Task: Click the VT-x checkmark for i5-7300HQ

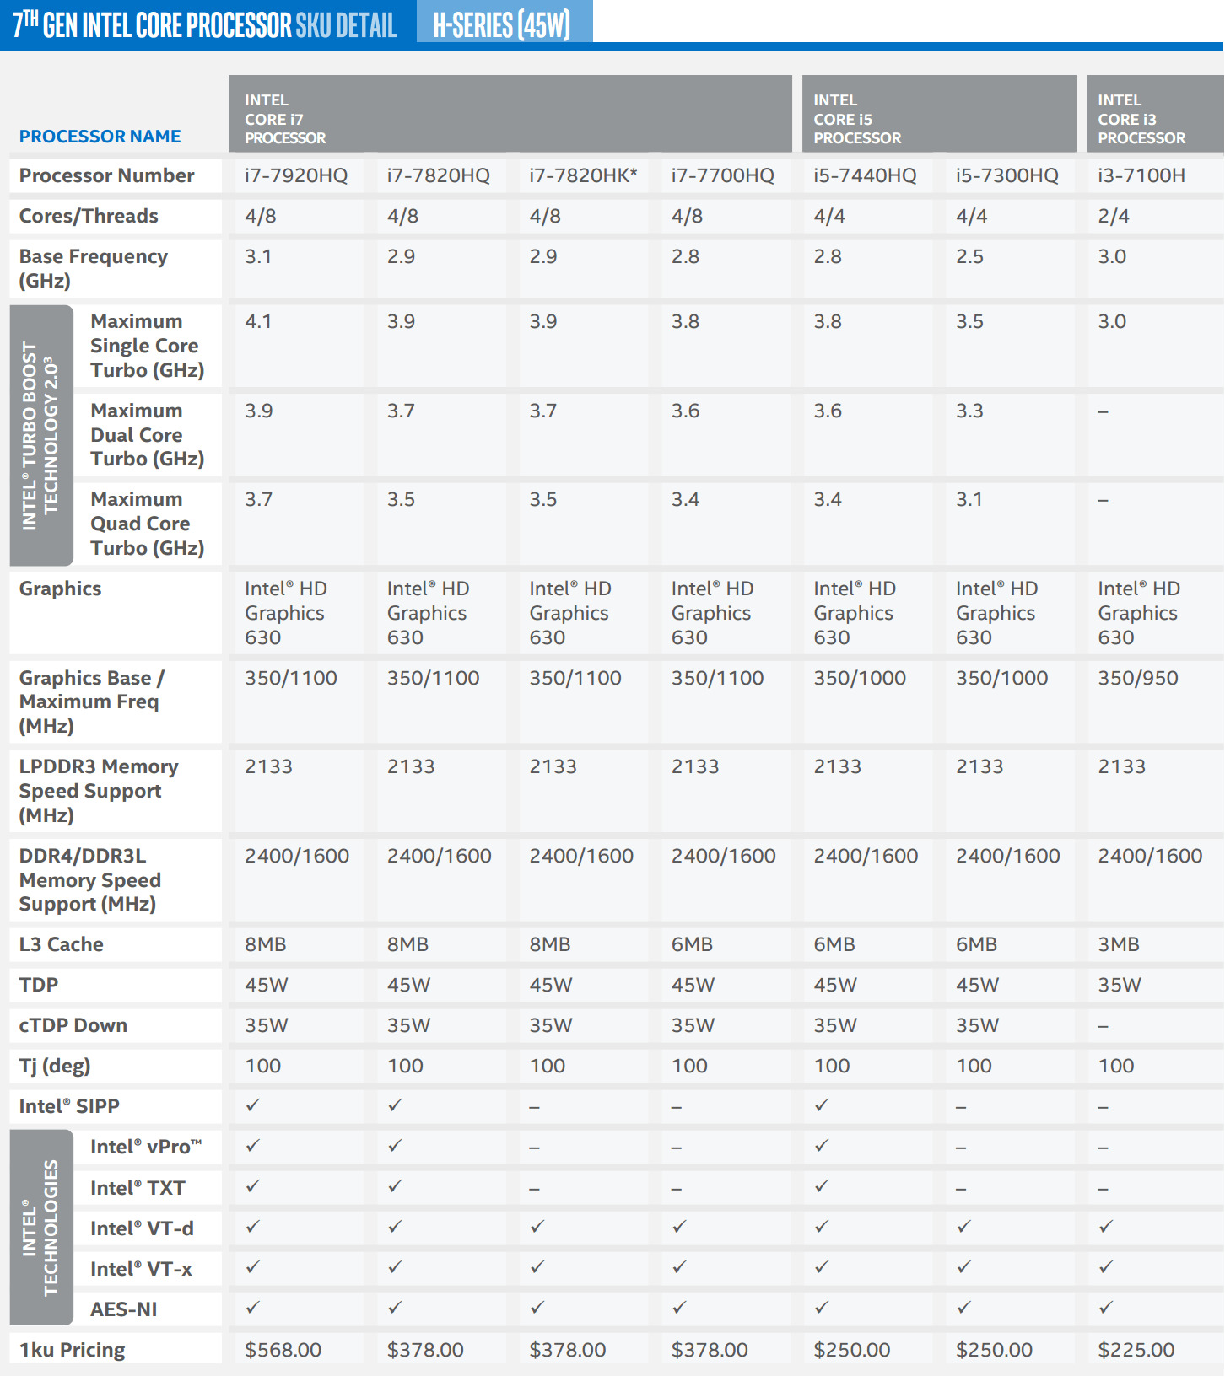Action: pos(964,1267)
